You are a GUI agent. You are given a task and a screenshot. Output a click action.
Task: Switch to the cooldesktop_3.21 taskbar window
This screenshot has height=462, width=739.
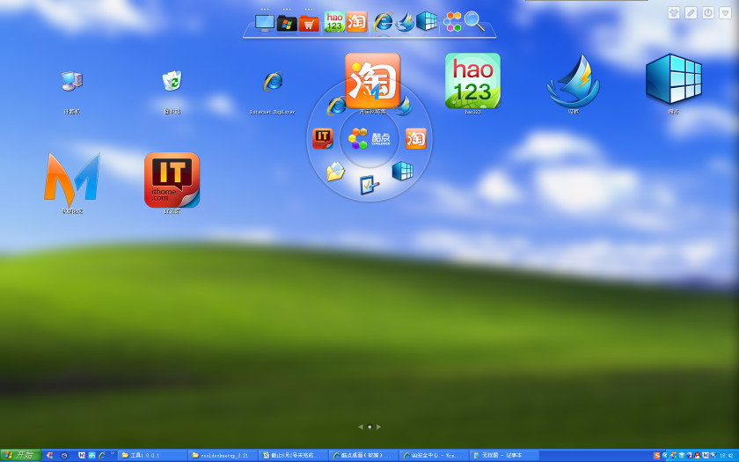pos(223,456)
